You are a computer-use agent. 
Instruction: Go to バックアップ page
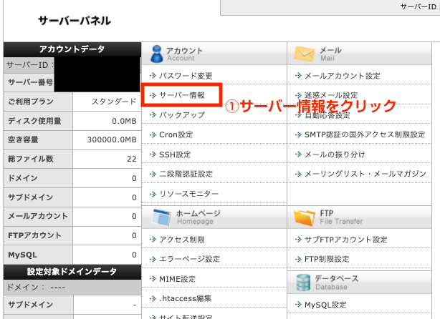181,115
